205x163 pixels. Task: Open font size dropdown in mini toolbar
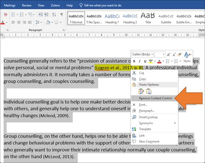tap(163, 54)
